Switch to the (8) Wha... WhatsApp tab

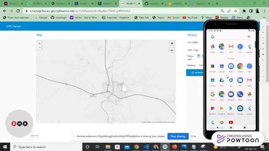click(37, 3)
